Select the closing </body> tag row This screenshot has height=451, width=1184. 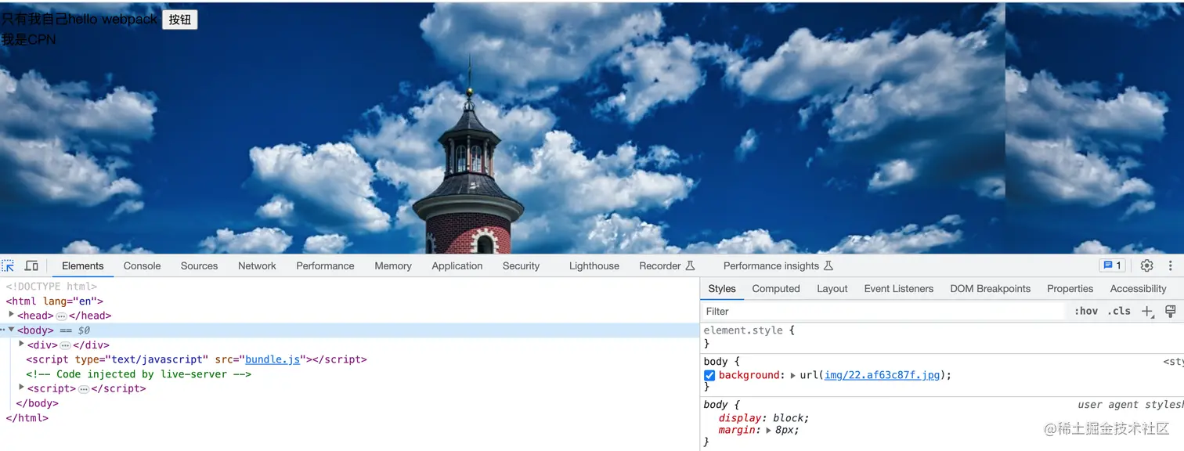(x=350, y=403)
